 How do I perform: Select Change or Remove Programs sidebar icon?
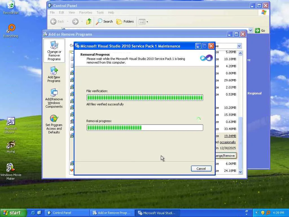pyautogui.click(x=54, y=51)
